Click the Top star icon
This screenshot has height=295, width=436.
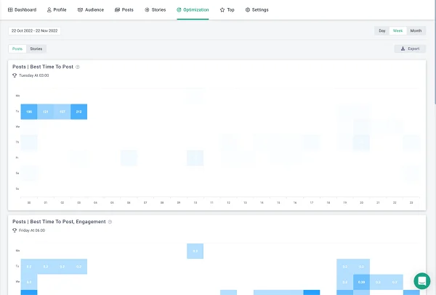[222, 10]
